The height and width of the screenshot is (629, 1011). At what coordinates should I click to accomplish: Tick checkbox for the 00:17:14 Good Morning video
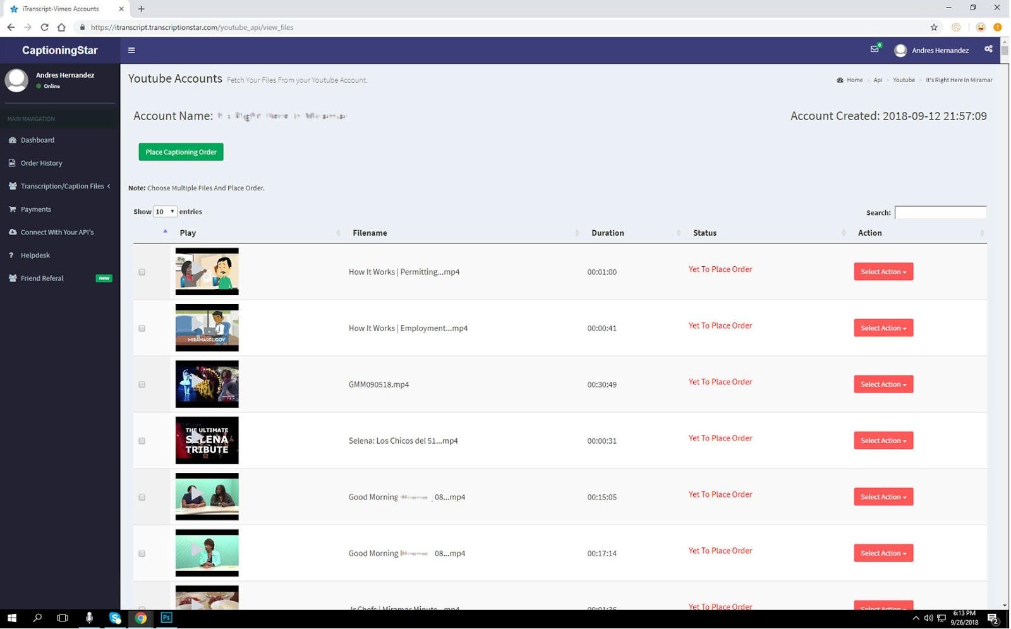tap(142, 554)
